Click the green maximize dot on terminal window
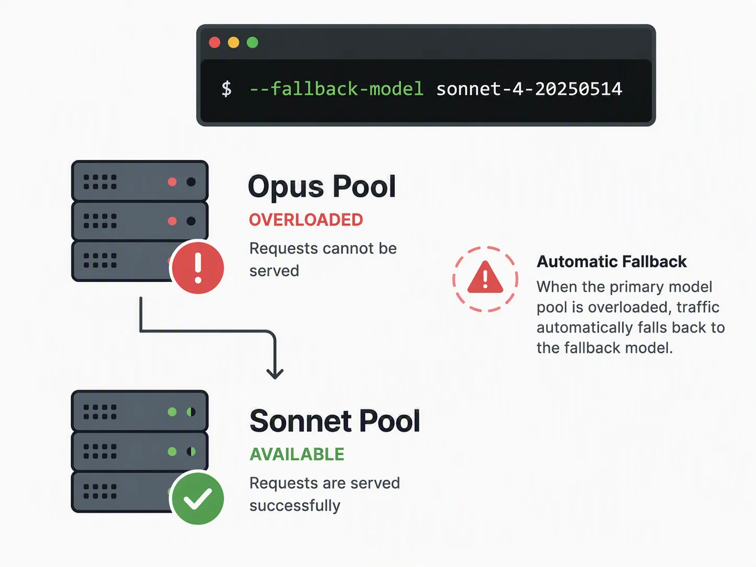The image size is (756, 567). click(x=252, y=42)
